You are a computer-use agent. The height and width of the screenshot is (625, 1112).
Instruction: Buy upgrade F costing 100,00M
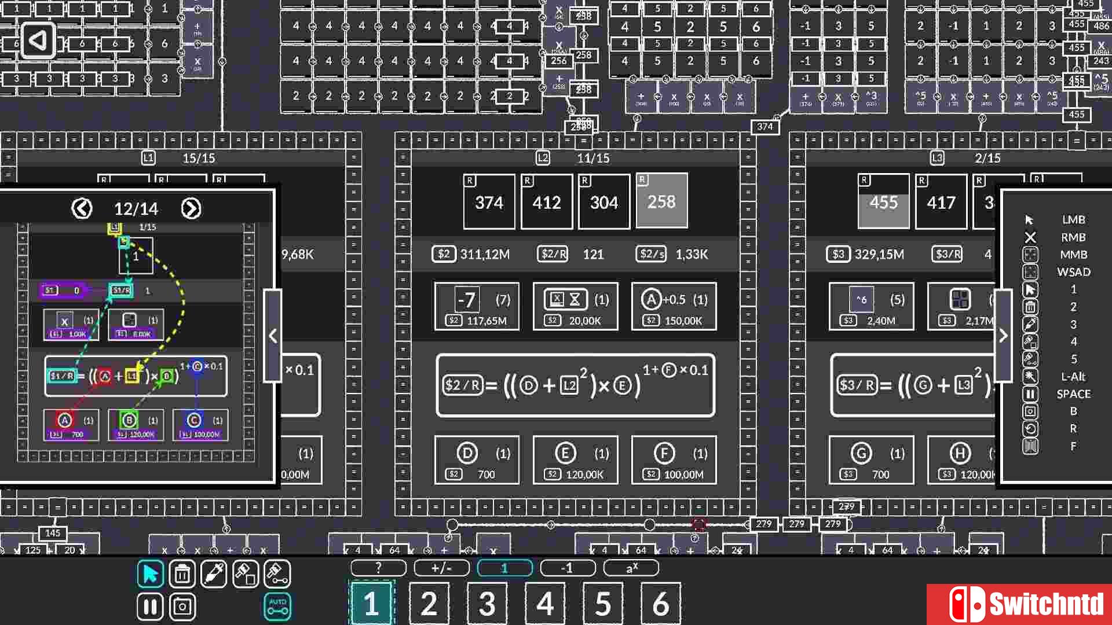(x=674, y=461)
